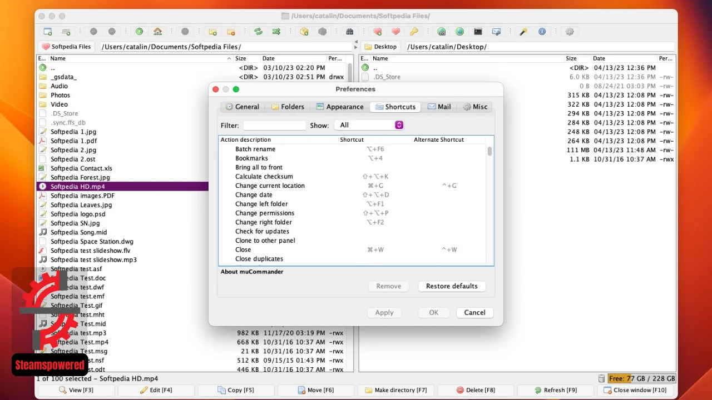This screenshot has width=712, height=400.
Task: Click the Swap folders green arrows icon
Action: click(x=258, y=32)
